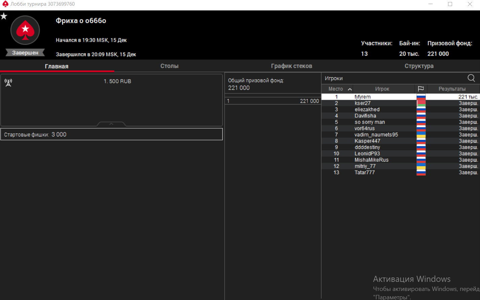Click the Russian flag beside fyfyrem
Viewport: 480px width, 300px height.
coord(421,97)
